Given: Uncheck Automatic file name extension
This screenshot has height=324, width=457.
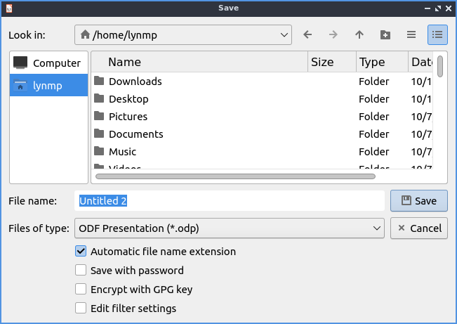Looking at the screenshot, I should click(x=81, y=252).
